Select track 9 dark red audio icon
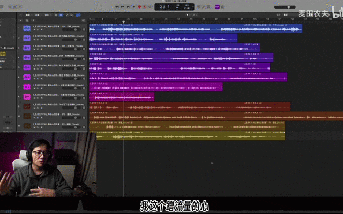This screenshot has height=214, width=343. point(27,106)
